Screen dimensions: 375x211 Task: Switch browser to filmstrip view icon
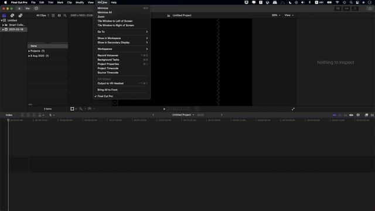pos(59,15)
